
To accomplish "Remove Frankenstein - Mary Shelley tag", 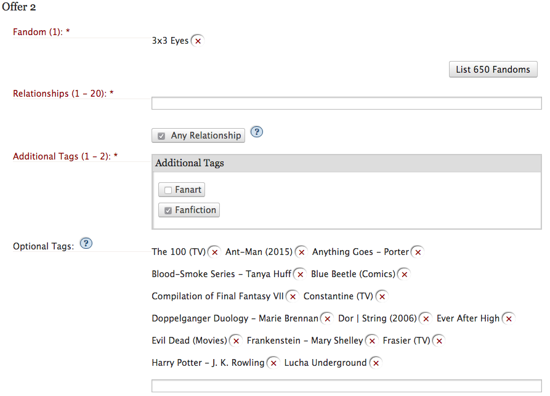I will [x=372, y=341].
